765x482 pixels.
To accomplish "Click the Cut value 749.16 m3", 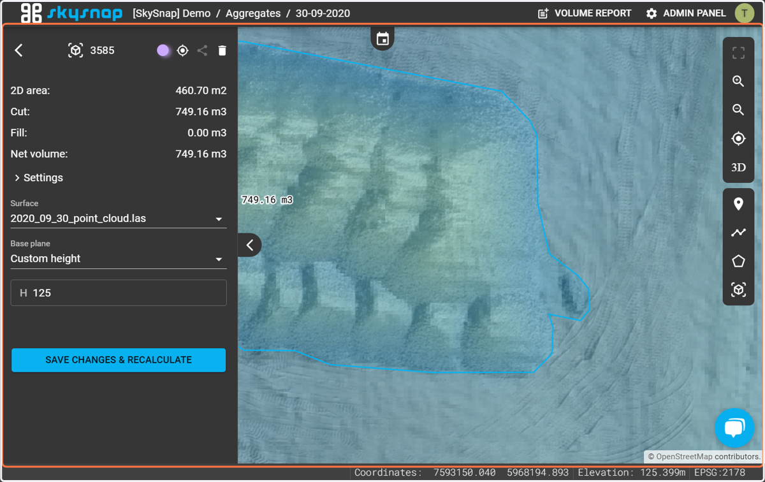I will coord(201,112).
